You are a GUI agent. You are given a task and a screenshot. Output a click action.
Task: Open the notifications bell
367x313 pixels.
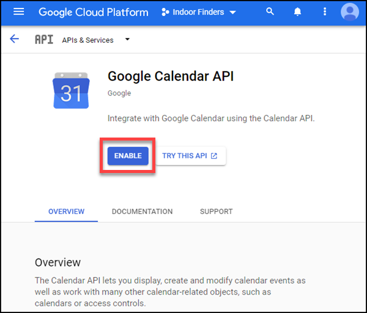[297, 12]
